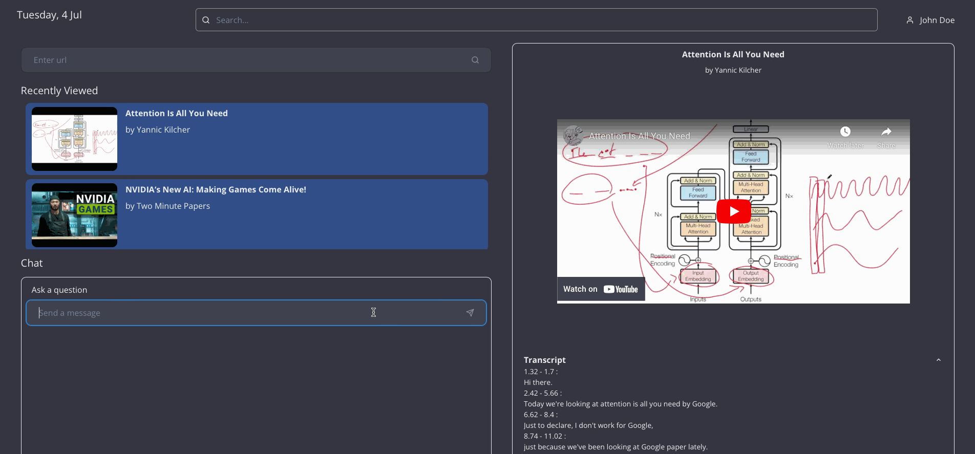Click the search magnifier icon in top bar

coord(206,20)
